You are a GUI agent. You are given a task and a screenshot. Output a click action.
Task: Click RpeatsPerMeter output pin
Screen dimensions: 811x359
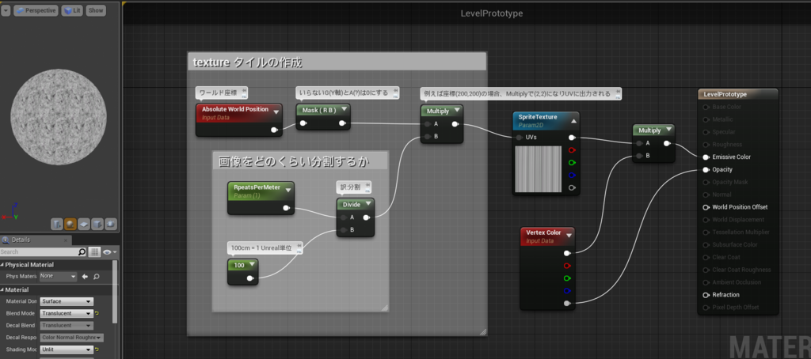(x=287, y=208)
